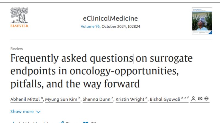Open author Myung Sun Kim's details

[62, 99]
